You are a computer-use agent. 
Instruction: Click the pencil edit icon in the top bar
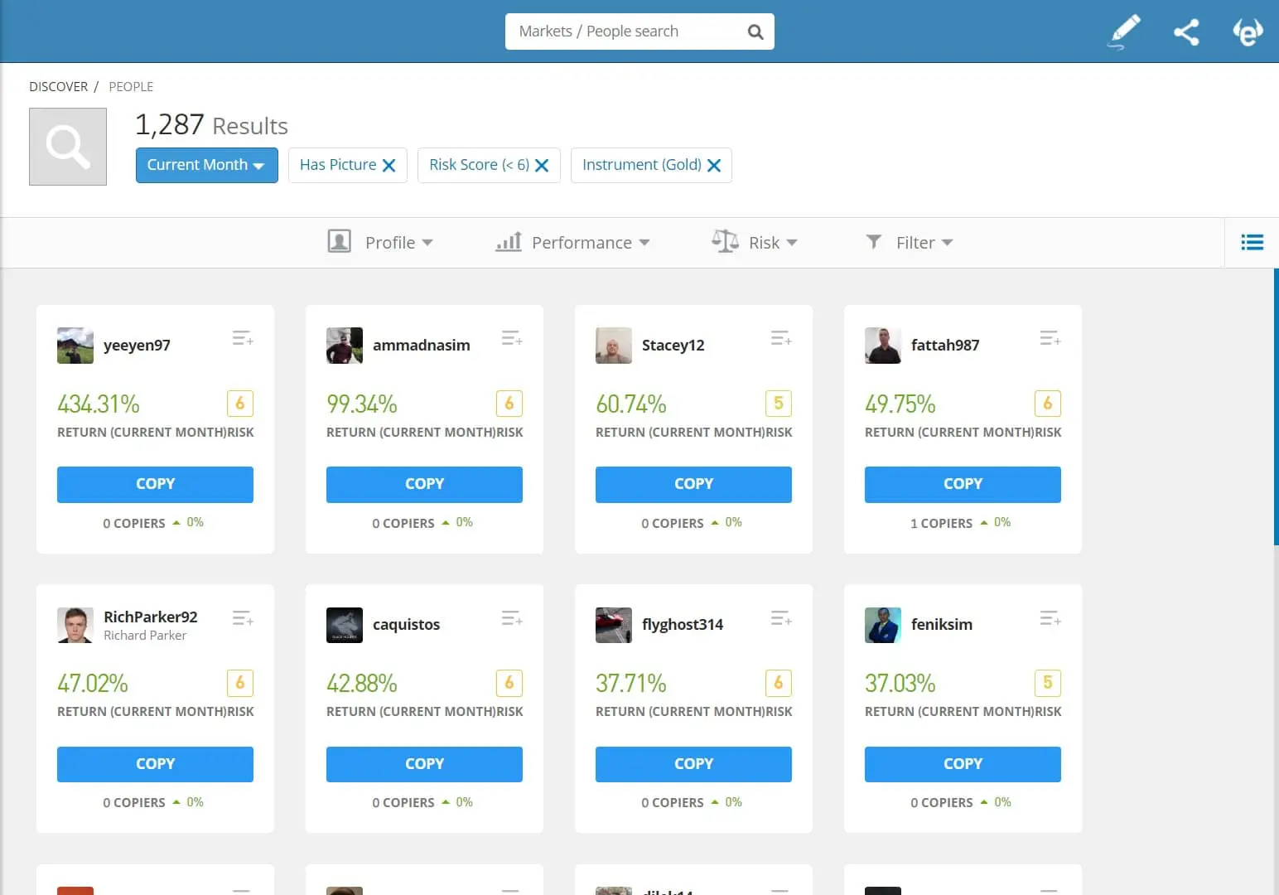click(x=1123, y=31)
